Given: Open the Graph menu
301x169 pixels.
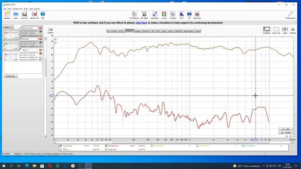Looking at the screenshot, I should point(26,9).
